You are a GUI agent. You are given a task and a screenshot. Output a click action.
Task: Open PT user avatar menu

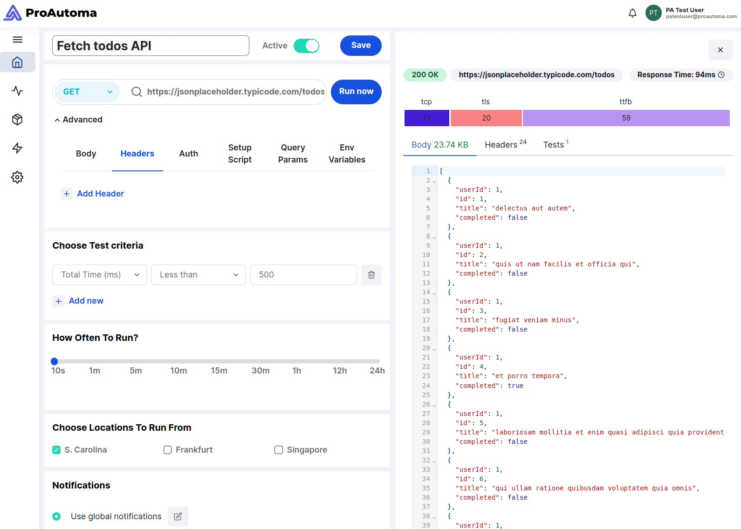coord(653,13)
